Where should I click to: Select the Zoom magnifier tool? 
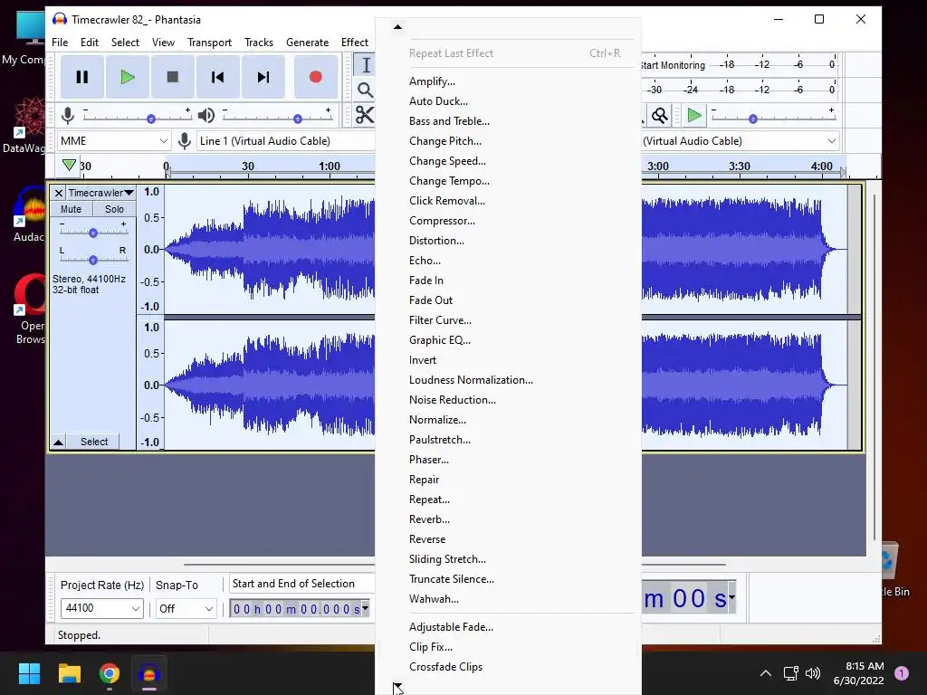tap(366, 90)
